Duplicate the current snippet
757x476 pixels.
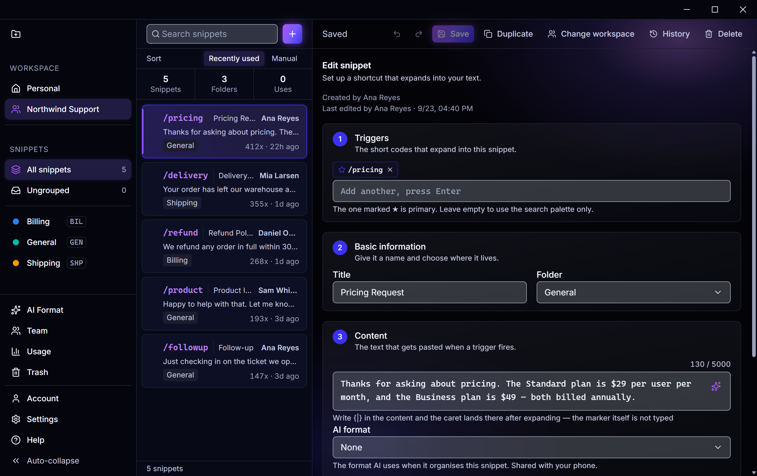click(x=508, y=34)
